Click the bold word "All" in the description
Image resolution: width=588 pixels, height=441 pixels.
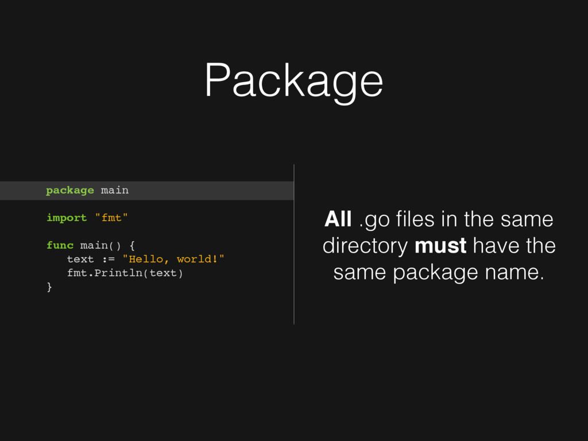coord(338,219)
